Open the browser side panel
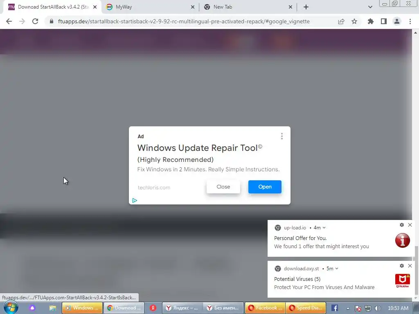The height and width of the screenshot is (314, 419). [384, 21]
